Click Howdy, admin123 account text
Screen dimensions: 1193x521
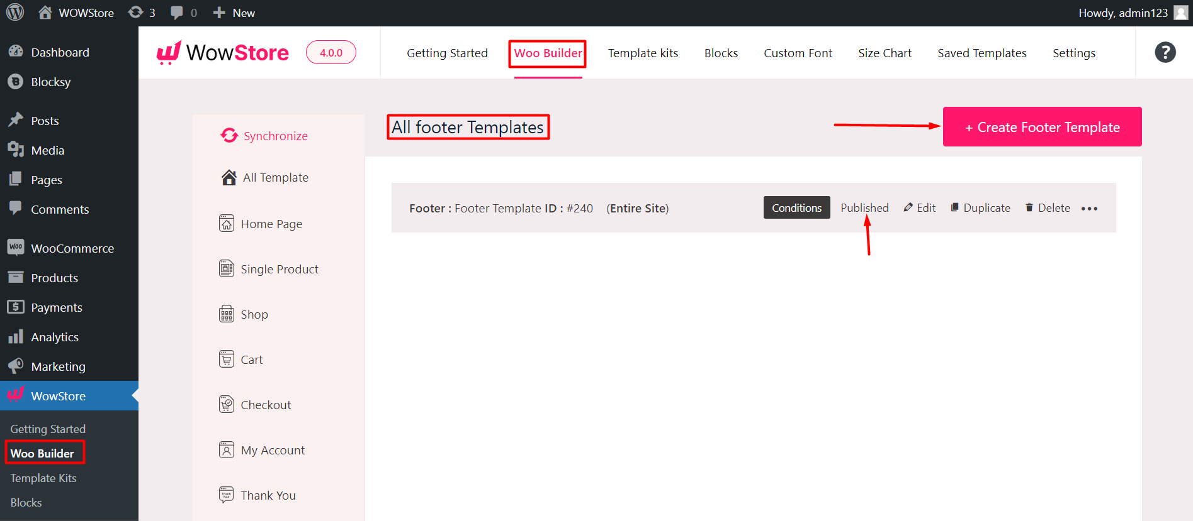coord(1123,13)
